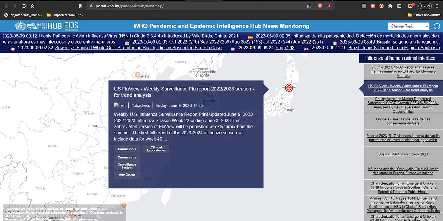Open 'Grippe aviaire : l'appel à l'aide' article

pyautogui.click(x=403, y=121)
